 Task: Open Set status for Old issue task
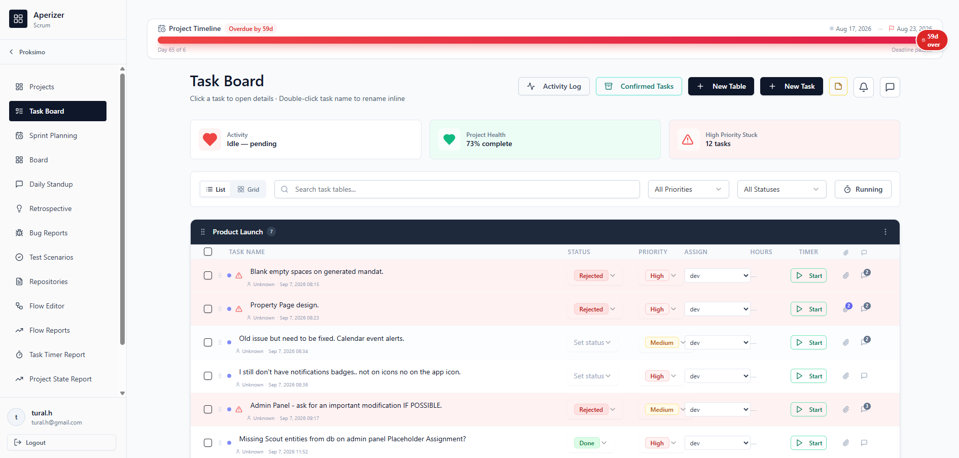pos(592,342)
